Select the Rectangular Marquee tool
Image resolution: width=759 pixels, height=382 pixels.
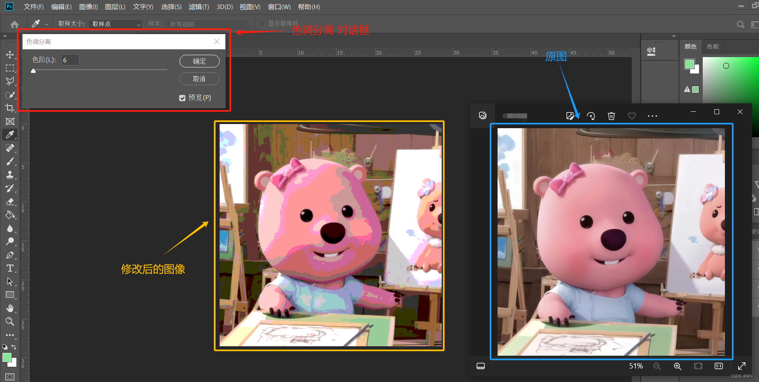coord(10,68)
